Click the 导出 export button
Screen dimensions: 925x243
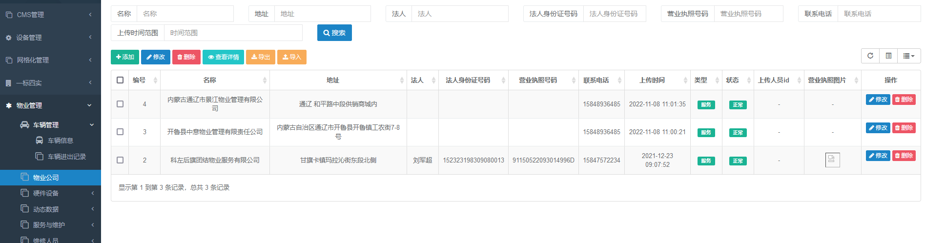[261, 57]
